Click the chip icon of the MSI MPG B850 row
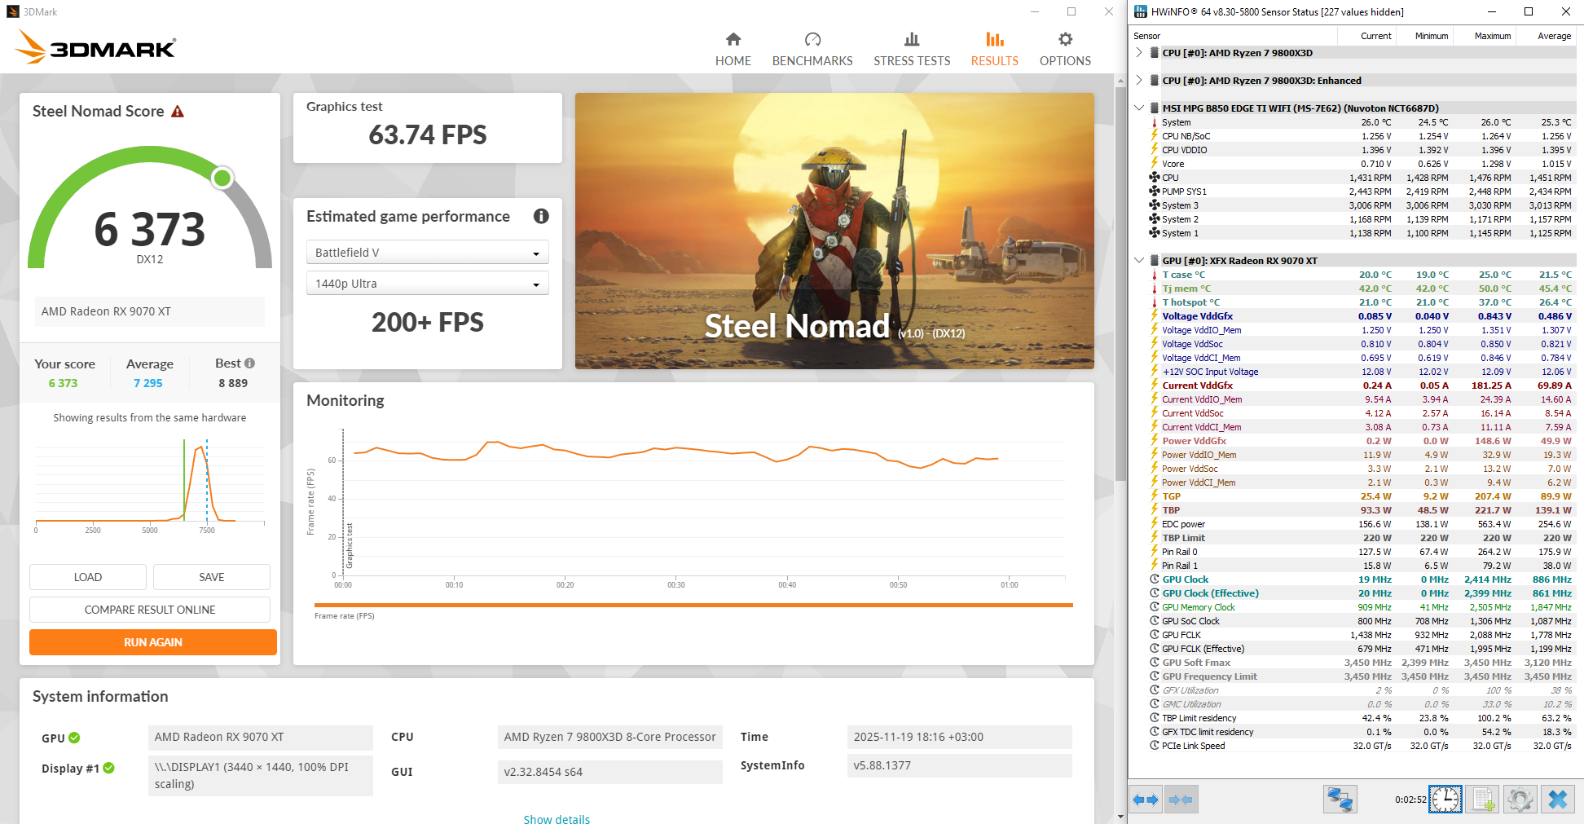Screen dimensions: 1584x824 click(1154, 108)
